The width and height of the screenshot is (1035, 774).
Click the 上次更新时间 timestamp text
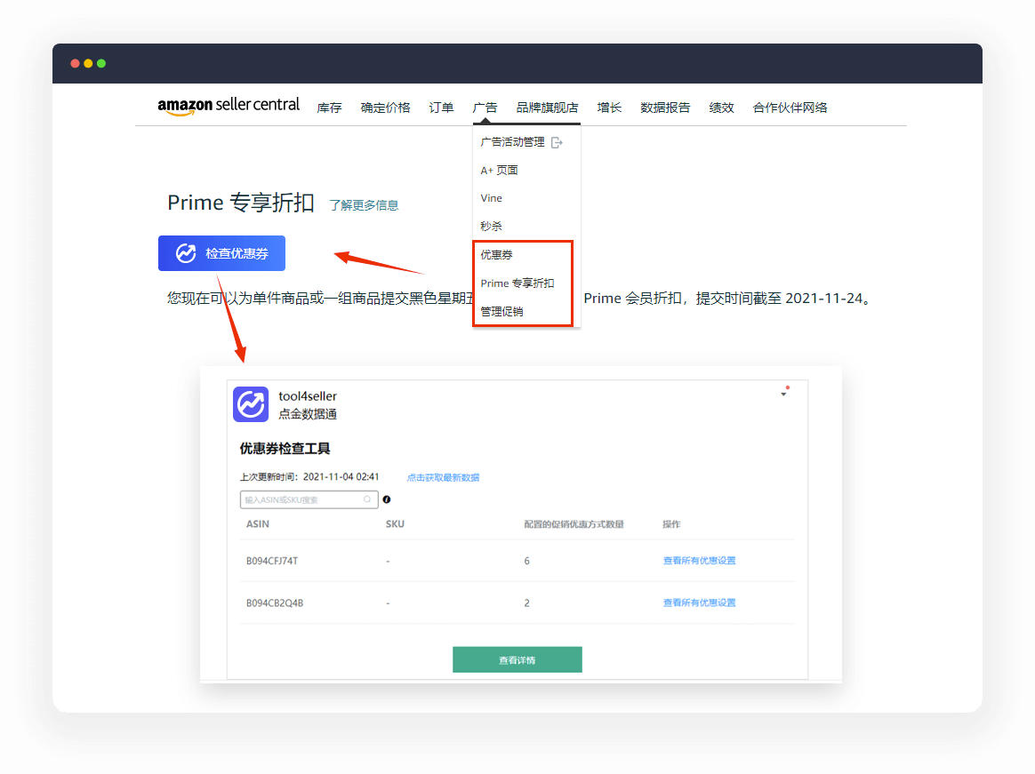coord(309,477)
